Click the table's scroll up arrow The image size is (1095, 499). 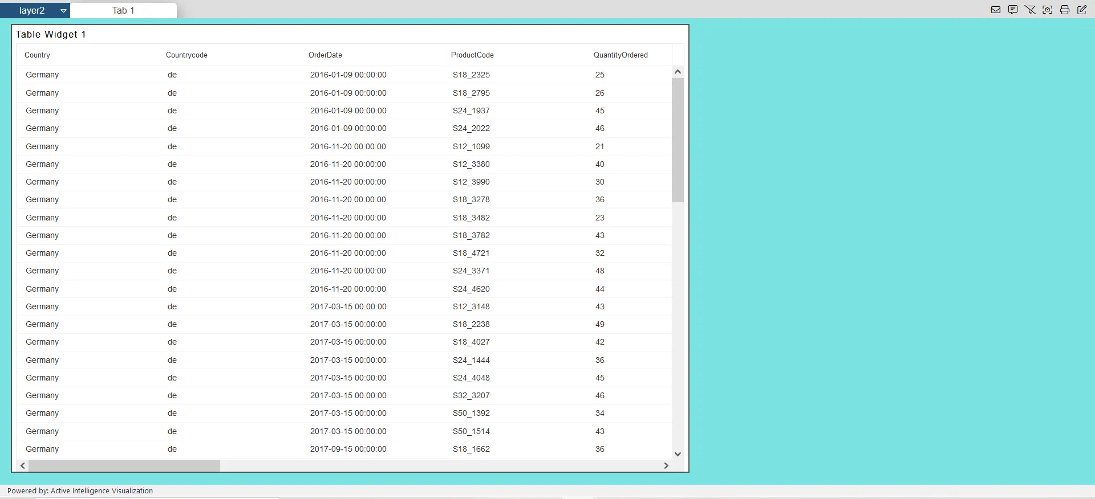(x=678, y=72)
